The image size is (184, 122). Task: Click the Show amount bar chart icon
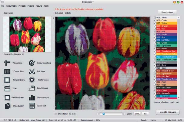(32, 97)
